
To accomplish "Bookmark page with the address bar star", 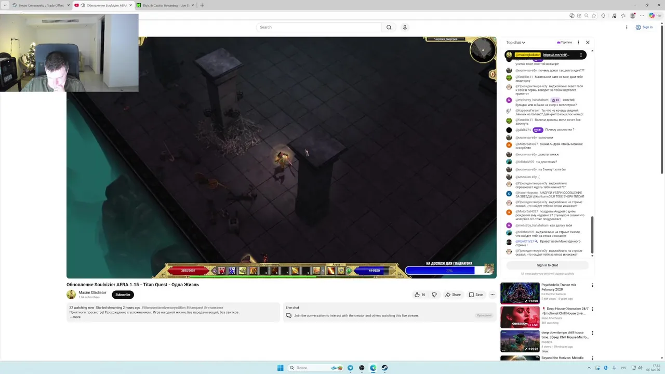I will coord(593,16).
